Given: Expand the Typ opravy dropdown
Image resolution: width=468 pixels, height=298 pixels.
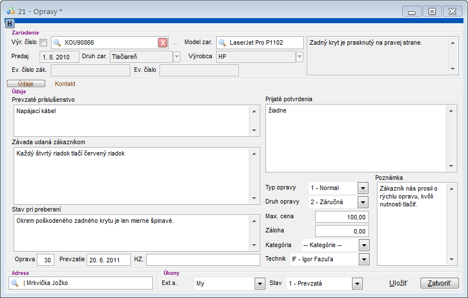Looking at the screenshot, I should pyautogui.click(x=363, y=188).
